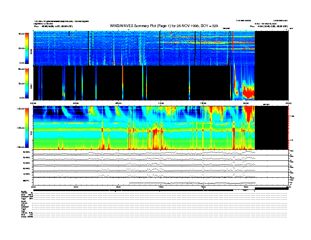
Task: Click the red burst in RAD1 panel after 20:00
Action: point(248,92)
